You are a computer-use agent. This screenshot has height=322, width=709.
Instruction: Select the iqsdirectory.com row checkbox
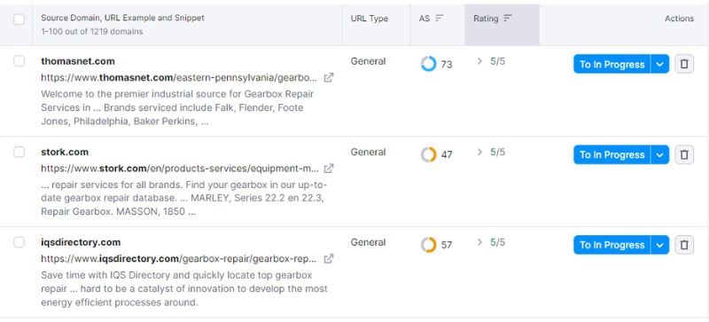(x=19, y=242)
